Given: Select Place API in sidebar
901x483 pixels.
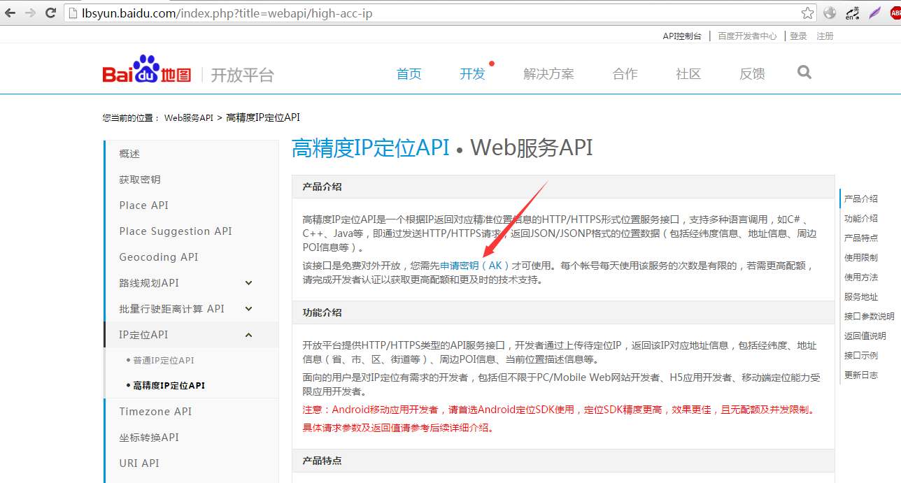Looking at the screenshot, I should tap(143, 206).
